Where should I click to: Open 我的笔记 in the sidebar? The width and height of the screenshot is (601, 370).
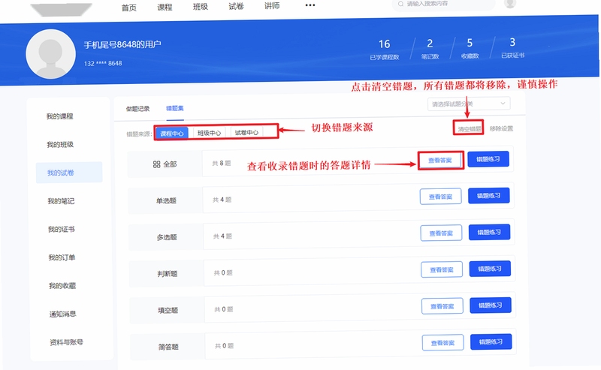pos(61,201)
